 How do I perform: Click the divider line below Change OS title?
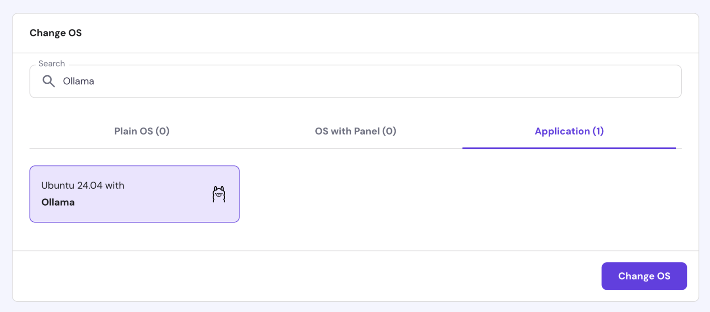355,53
